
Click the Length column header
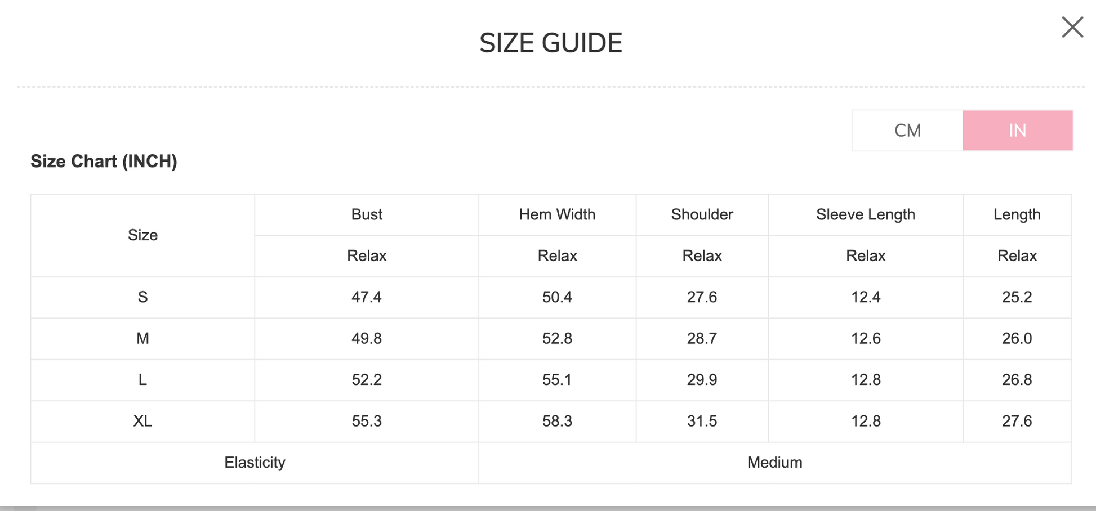(x=1017, y=214)
